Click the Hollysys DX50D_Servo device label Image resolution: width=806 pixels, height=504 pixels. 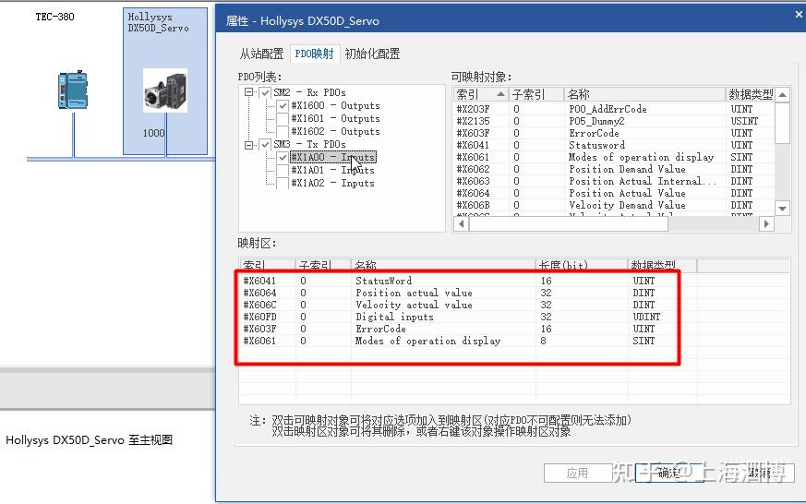[158, 22]
